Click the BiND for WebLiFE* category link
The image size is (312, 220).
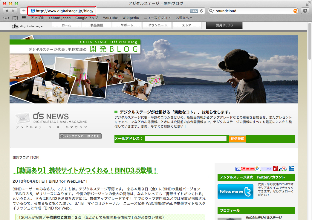point(67,181)
